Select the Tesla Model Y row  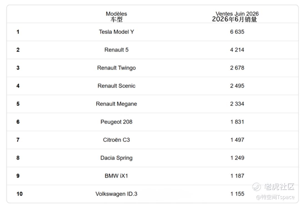click(152, 32)
